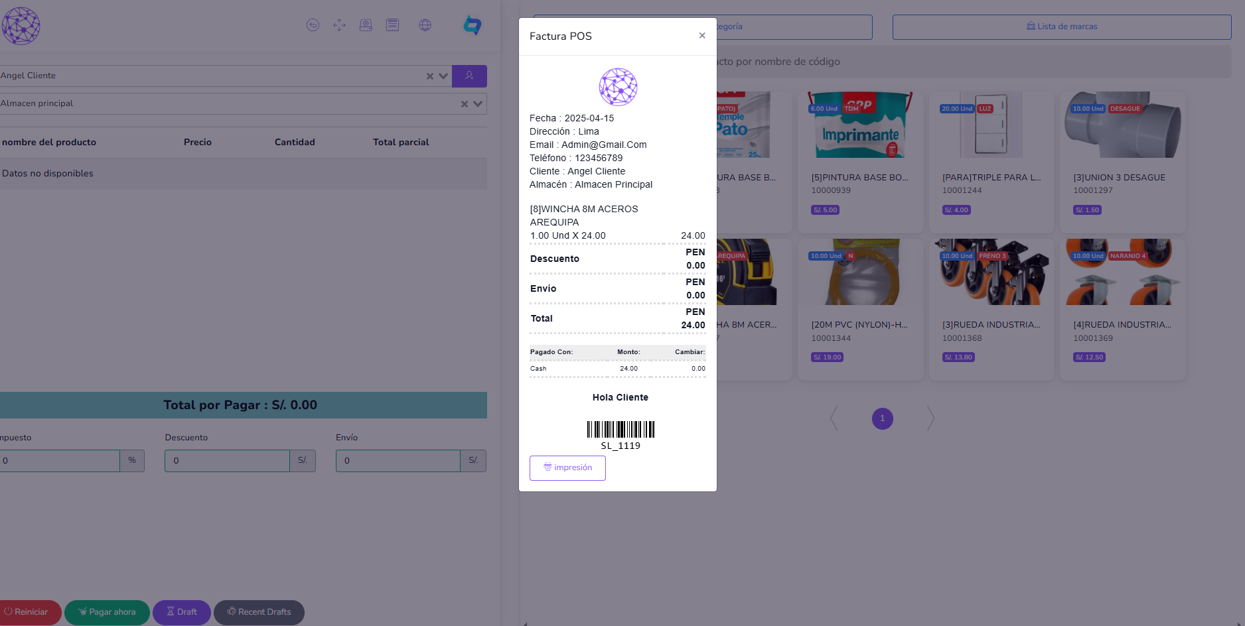The image size is (1245, 626).
Task: Click the S/. unit beside Envío
Action: coord(473,461)
